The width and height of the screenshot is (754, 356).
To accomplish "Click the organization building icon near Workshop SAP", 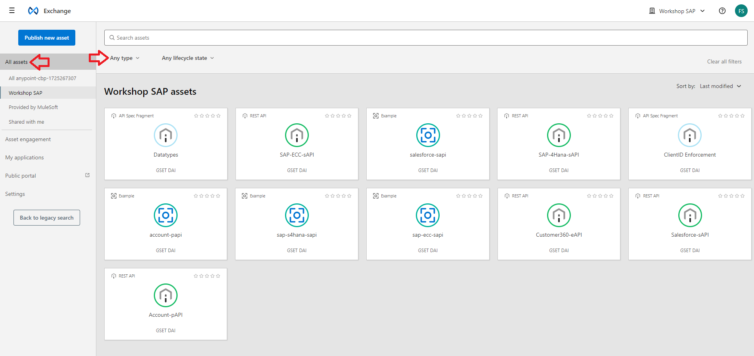I will pos(652,11).
